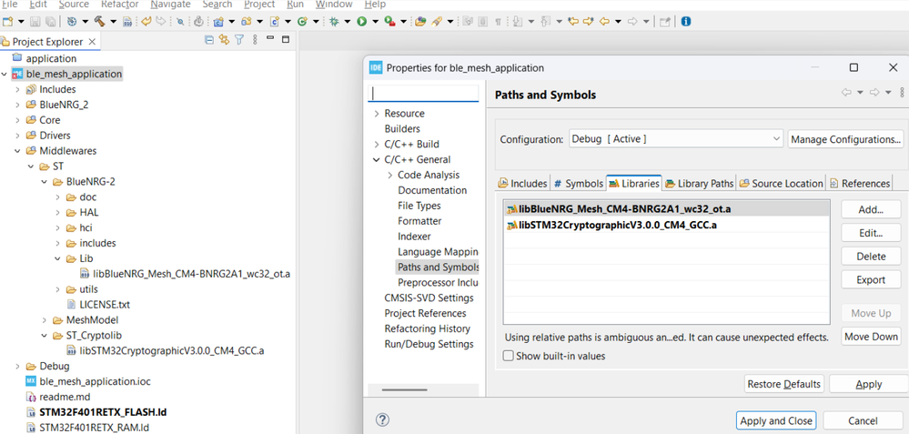
Task: Switch to the Library Paths tab
Action: coord(700,183)
